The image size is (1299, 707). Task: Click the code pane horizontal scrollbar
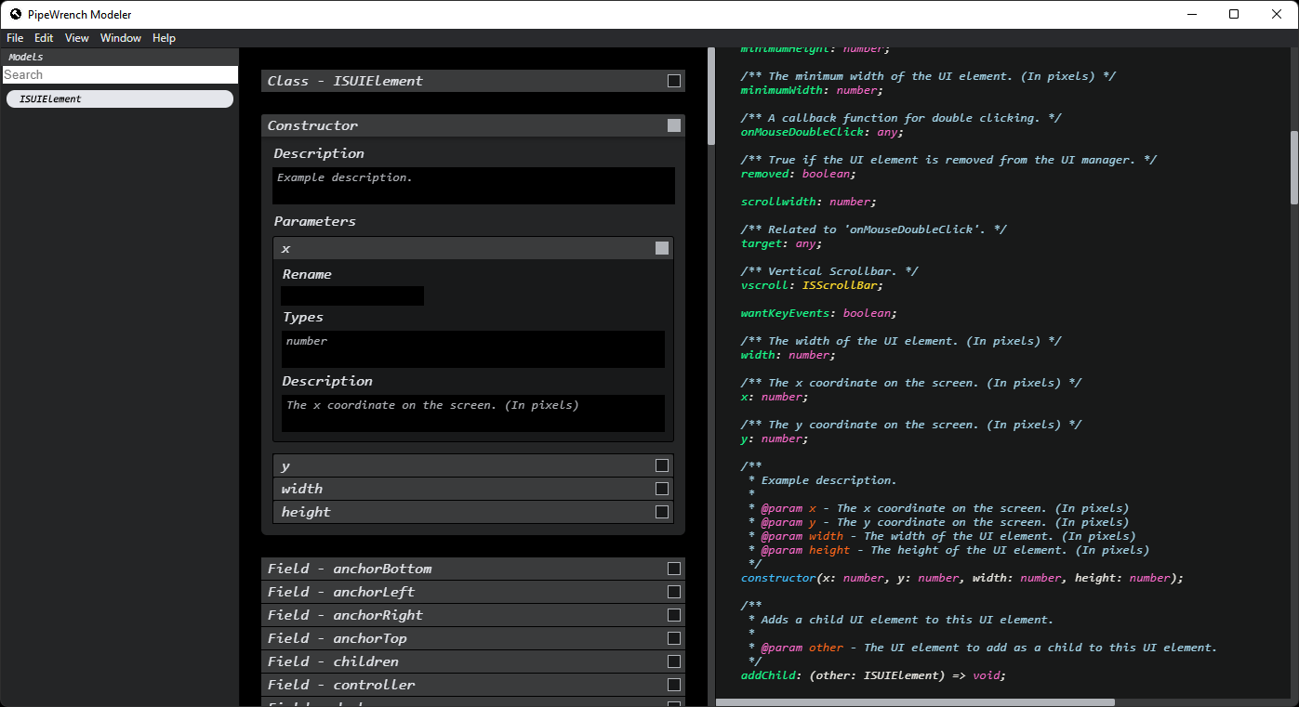(x=915, y=702)
